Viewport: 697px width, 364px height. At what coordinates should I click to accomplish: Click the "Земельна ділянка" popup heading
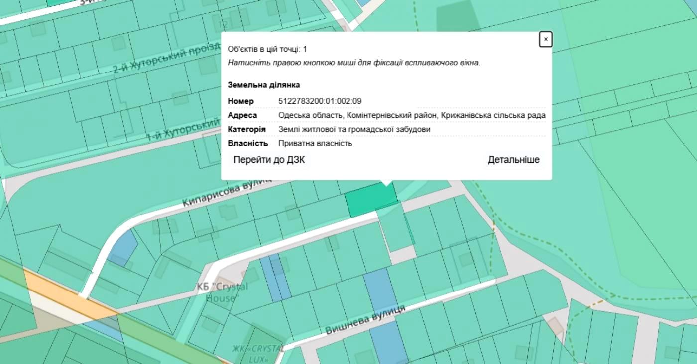(x=263, y=85)
